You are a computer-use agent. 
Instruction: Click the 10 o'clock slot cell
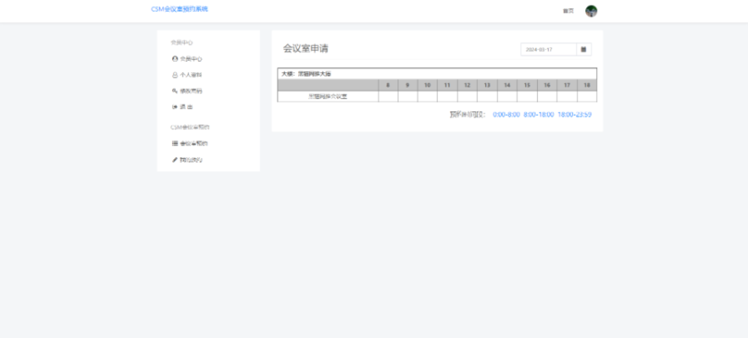tap(427, 96)
